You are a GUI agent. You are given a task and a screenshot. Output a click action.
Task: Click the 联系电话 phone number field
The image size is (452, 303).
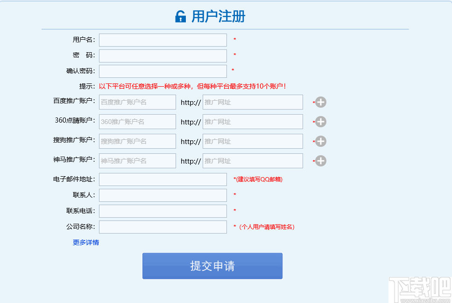[x=162, y=211]
